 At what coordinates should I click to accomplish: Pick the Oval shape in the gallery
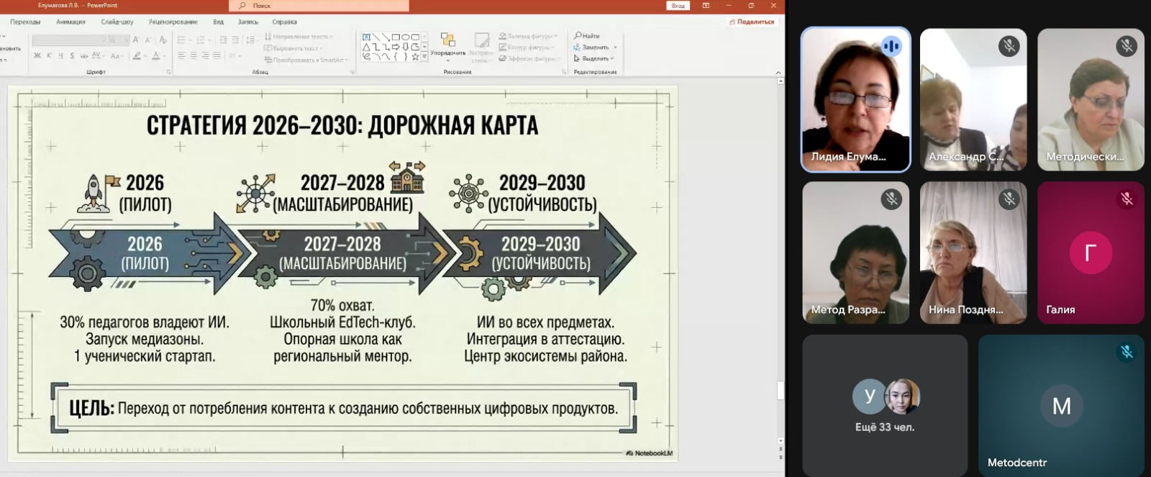coord(405,37)
